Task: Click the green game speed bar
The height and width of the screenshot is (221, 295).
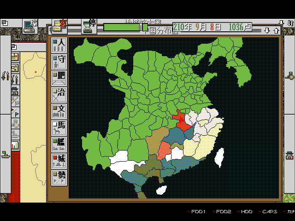Action: click(122, 27)
